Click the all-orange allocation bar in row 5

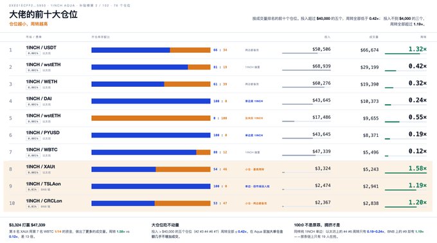(x=151, y=118)
